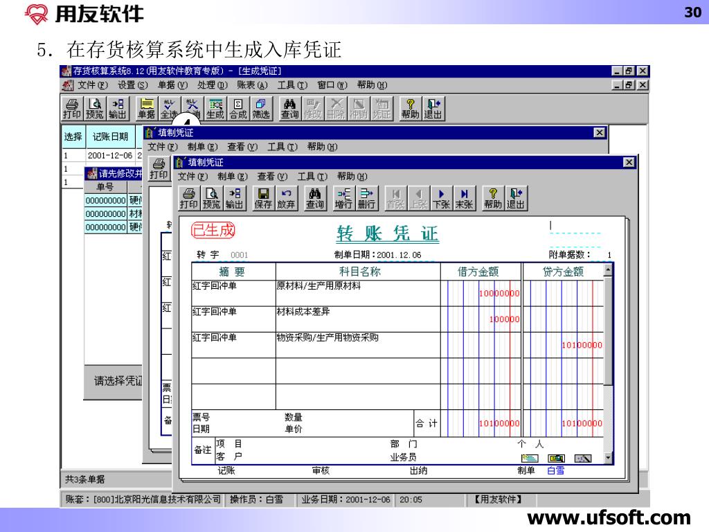Click 白雪 preparer name at voucher bottom
709x532 pixels.
click(556, 470)
